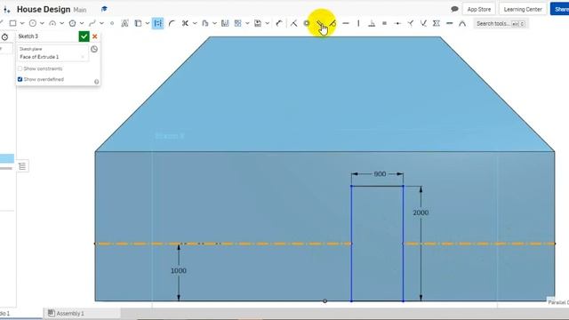
Task: Apply the Coincident constraint
Action: tap(293, 23)
